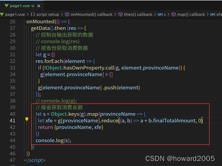
Task: Open the s variable breadcrumb
Action: [165, 15]
